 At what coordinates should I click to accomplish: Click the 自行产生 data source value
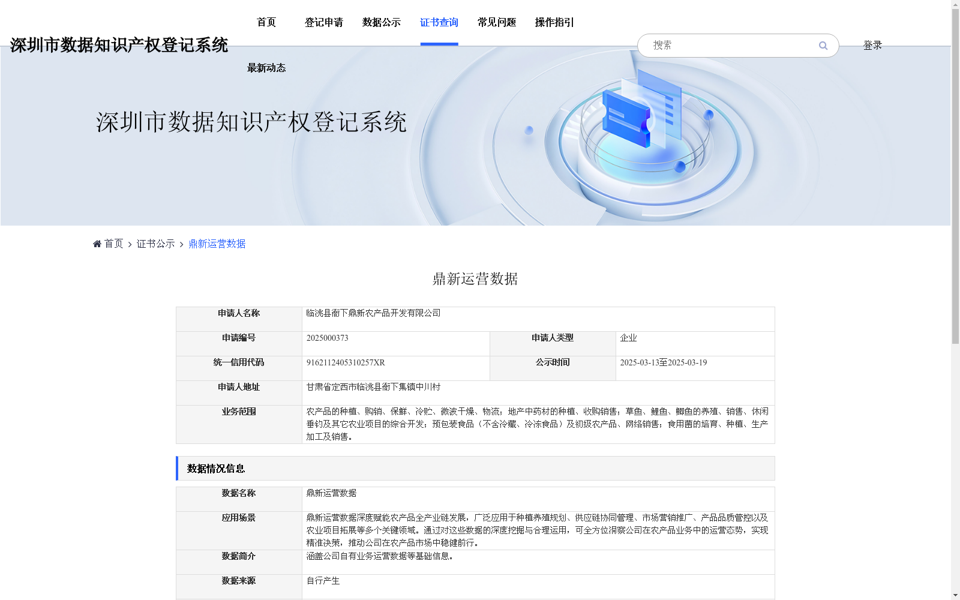pos(323,581)
